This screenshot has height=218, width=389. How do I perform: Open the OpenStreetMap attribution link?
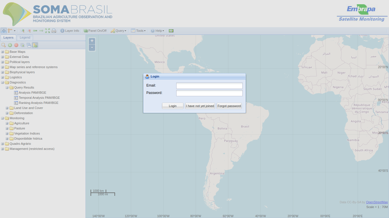coord(377,202)
